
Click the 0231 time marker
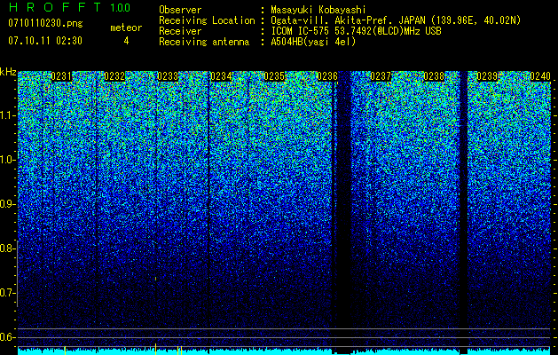tap(61, 76)
